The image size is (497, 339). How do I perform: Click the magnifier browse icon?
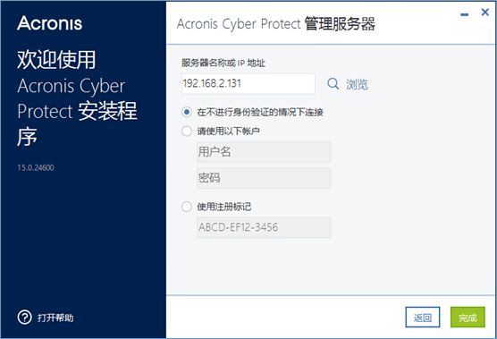333,84
